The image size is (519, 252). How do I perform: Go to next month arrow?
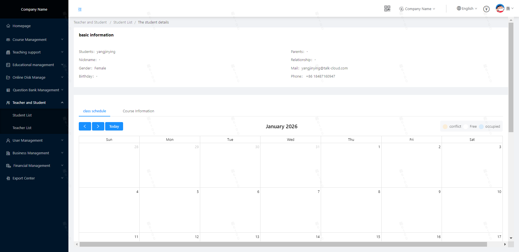pos(98,126)
